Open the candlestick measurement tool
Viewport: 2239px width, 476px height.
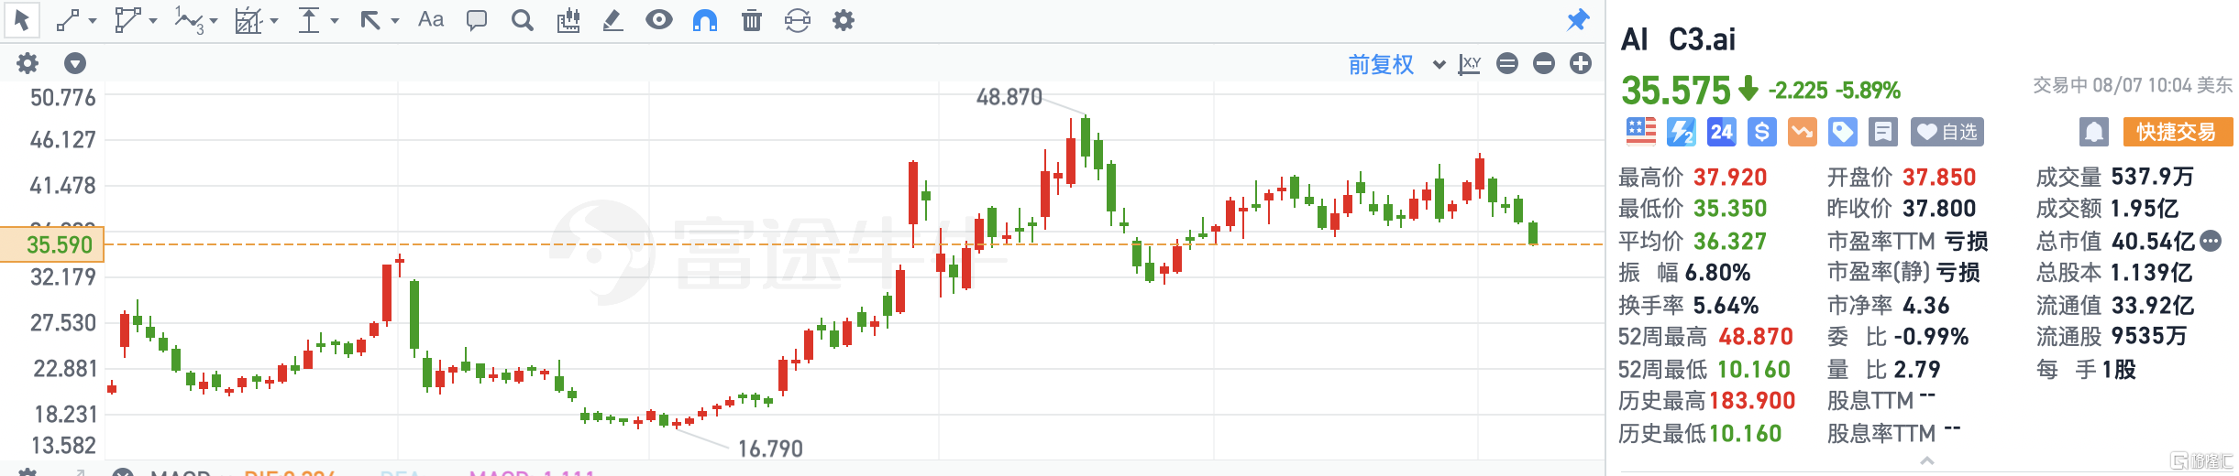568,20
